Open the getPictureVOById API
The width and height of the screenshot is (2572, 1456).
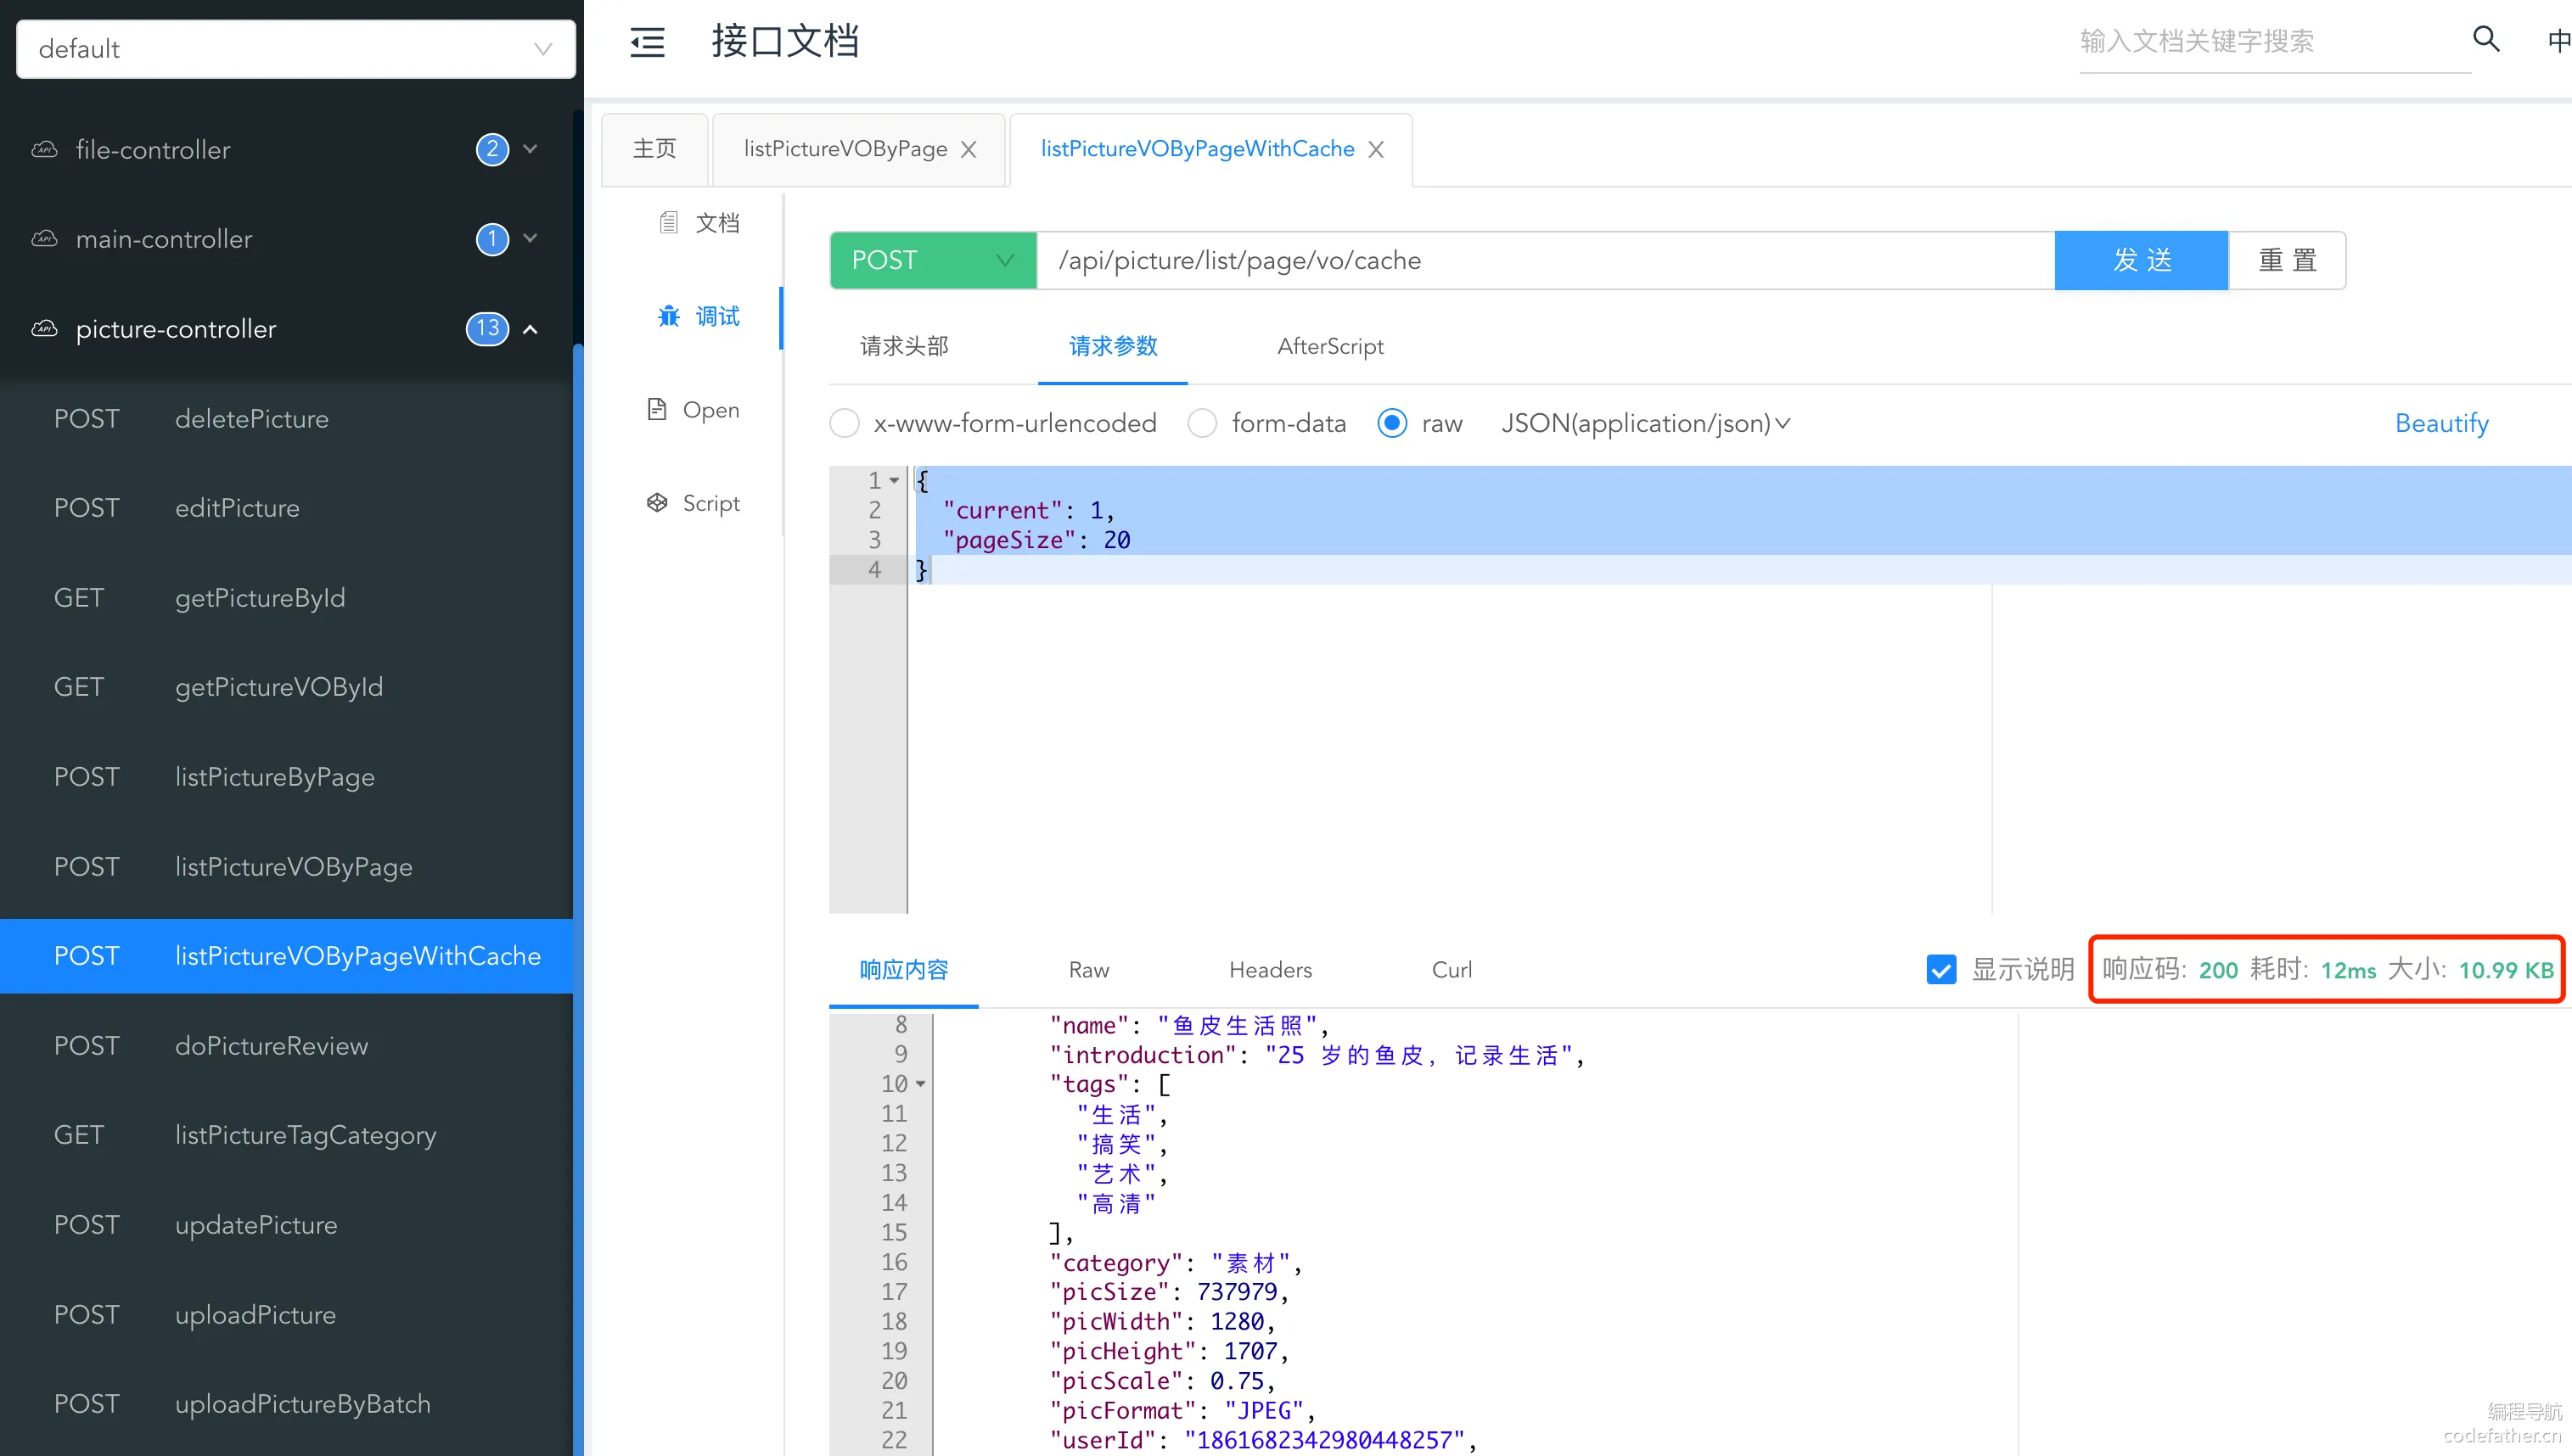pos(286,687)
